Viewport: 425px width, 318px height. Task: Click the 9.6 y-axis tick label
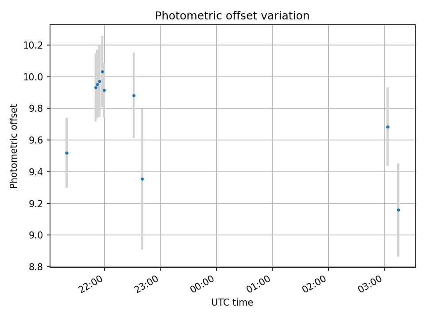click(x=36, y=140)
